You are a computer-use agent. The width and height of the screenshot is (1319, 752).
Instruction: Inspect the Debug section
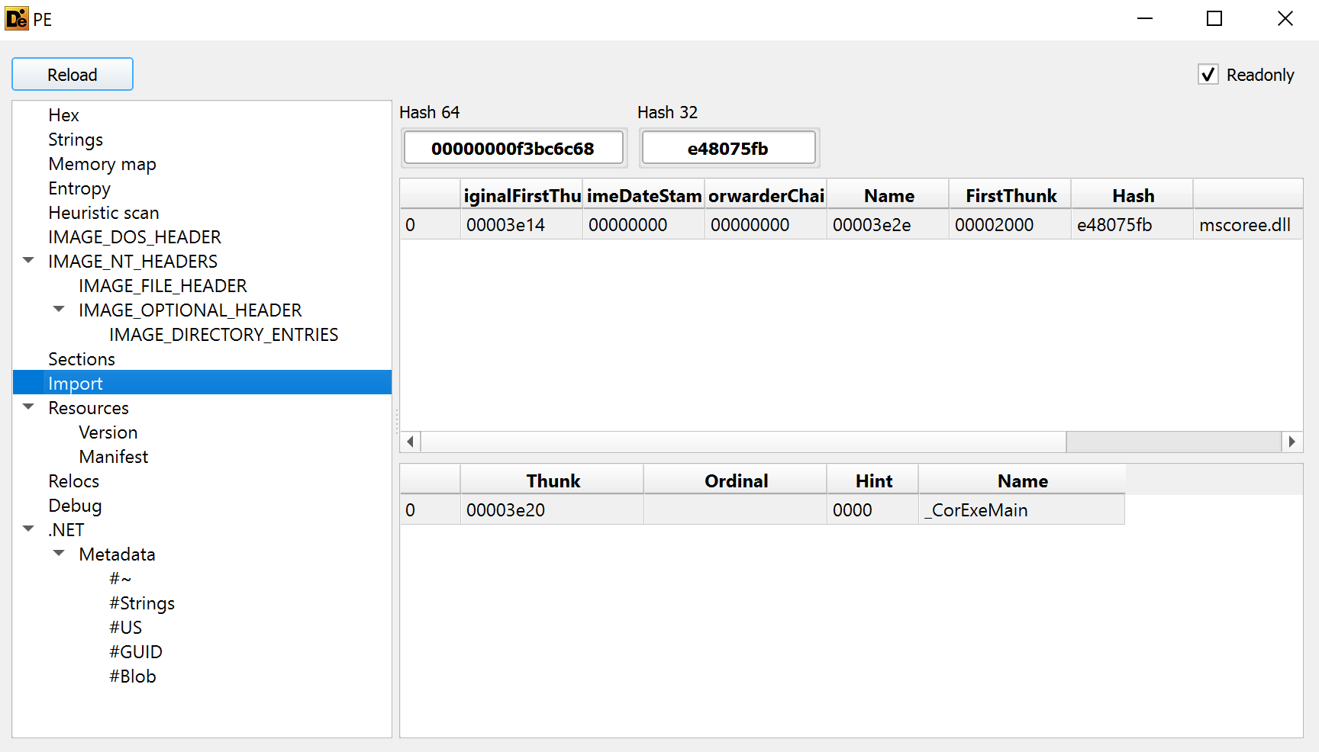[75, 506]
